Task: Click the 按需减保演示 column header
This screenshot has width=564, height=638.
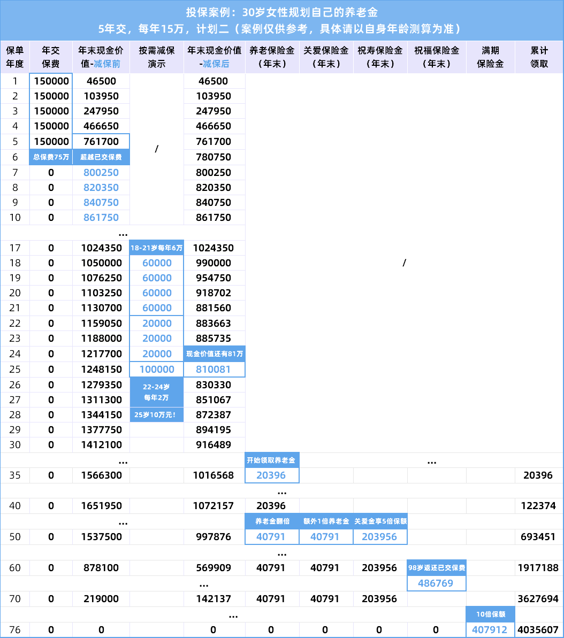Action: (156, 57)
